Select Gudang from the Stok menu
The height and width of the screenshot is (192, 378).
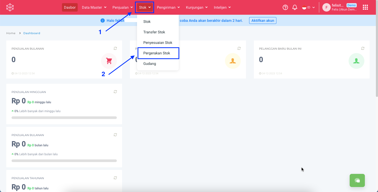coord(150,64)
